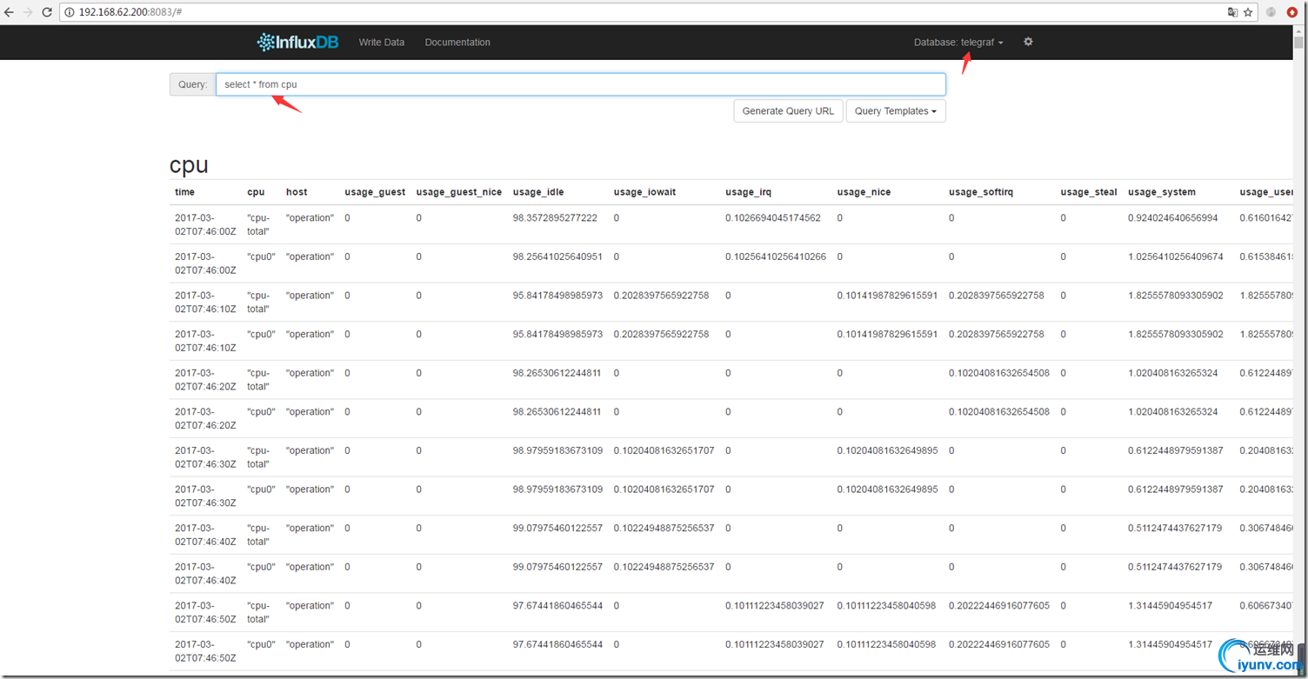Click the InfluxDB logo
Screen dimensions: 1308x679
point(297,42)
